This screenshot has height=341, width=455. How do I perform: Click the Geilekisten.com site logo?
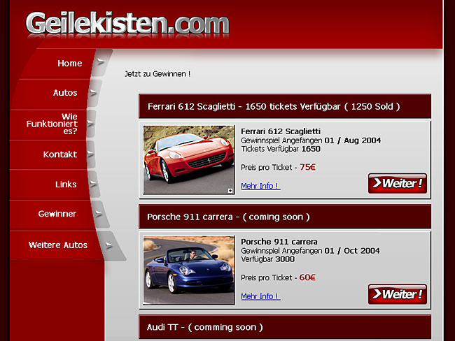127,22
